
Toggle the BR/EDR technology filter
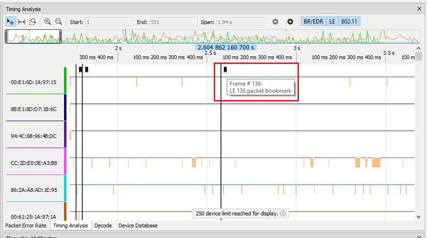313,21
